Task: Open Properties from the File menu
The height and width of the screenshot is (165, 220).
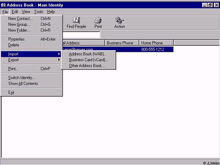Action: [x=16, y=39]
